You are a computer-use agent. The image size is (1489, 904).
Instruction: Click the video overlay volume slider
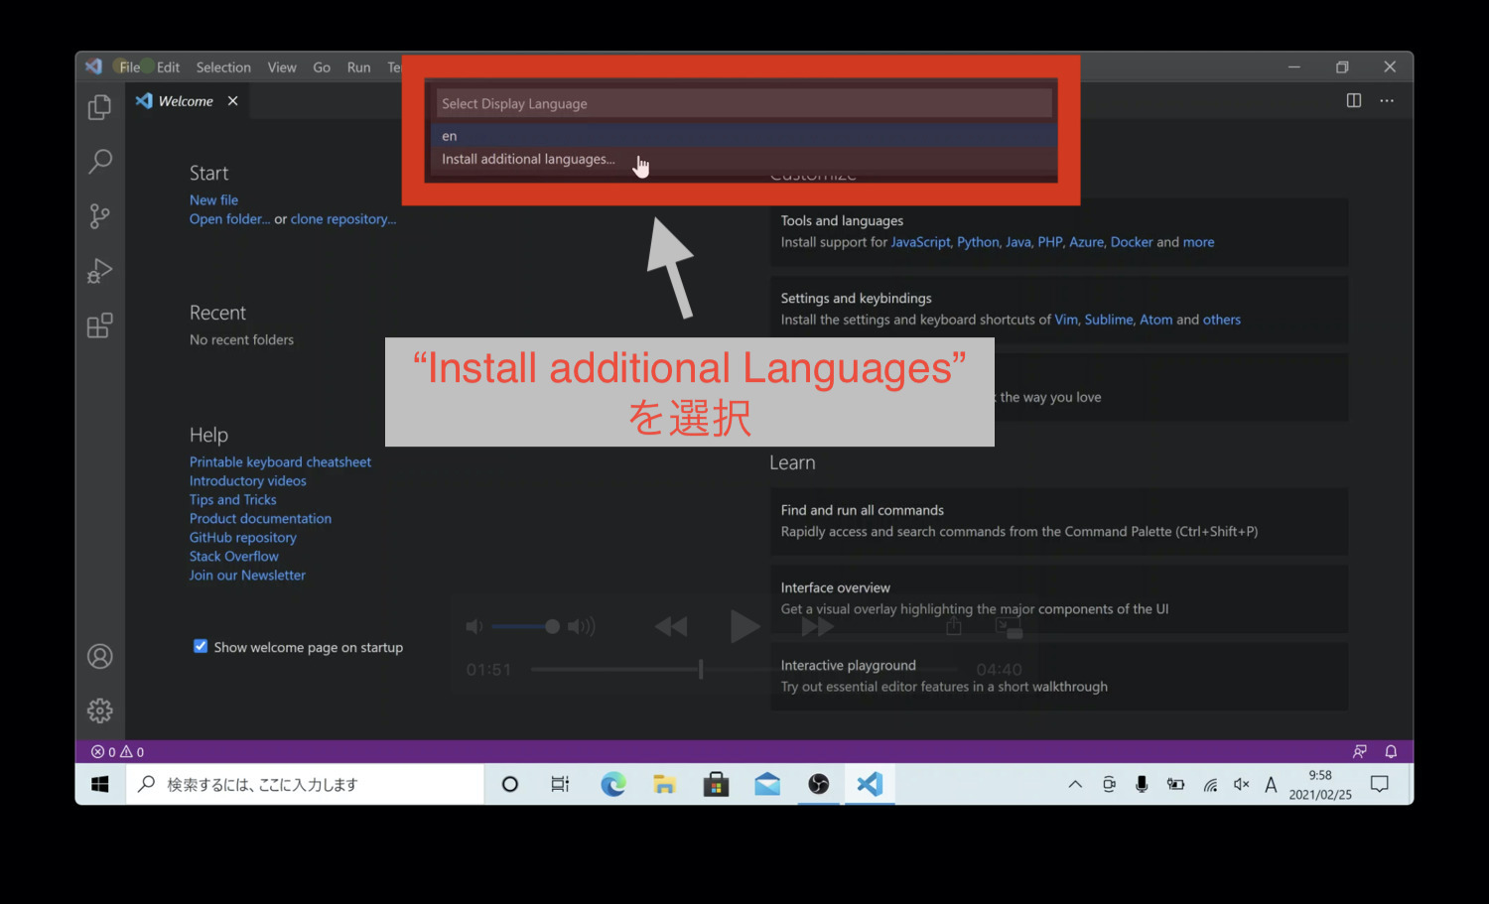tap(525, 626)
